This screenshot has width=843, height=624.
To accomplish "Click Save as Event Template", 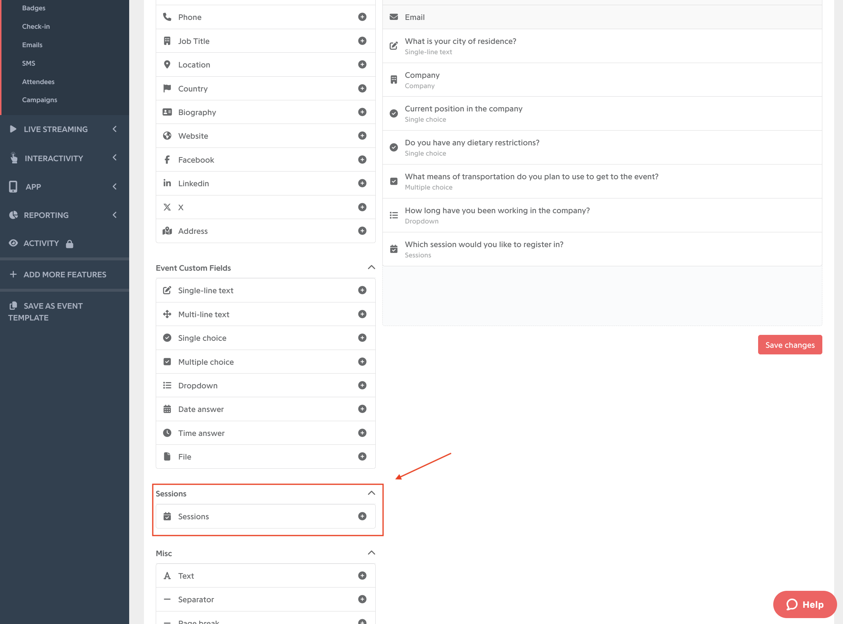I will click(45, 312).
